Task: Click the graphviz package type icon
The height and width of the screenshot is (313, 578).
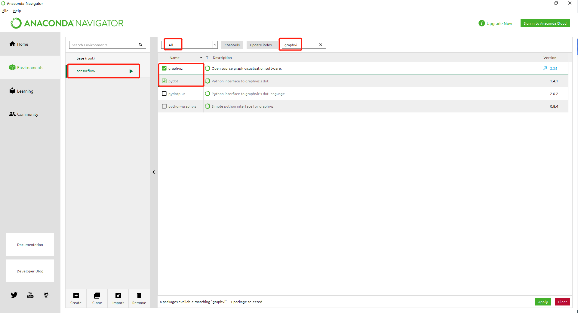Action: click(208, 68)
